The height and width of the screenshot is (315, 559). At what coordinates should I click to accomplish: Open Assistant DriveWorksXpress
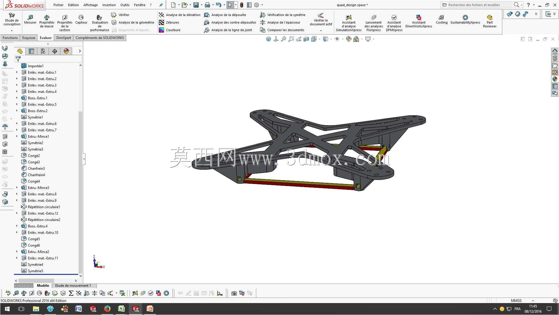(419, 21)
